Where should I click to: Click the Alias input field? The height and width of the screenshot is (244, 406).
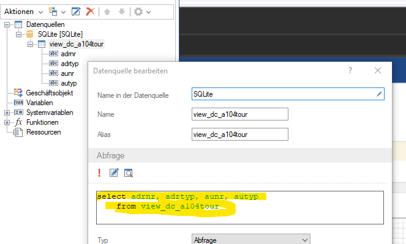[240, 135]
